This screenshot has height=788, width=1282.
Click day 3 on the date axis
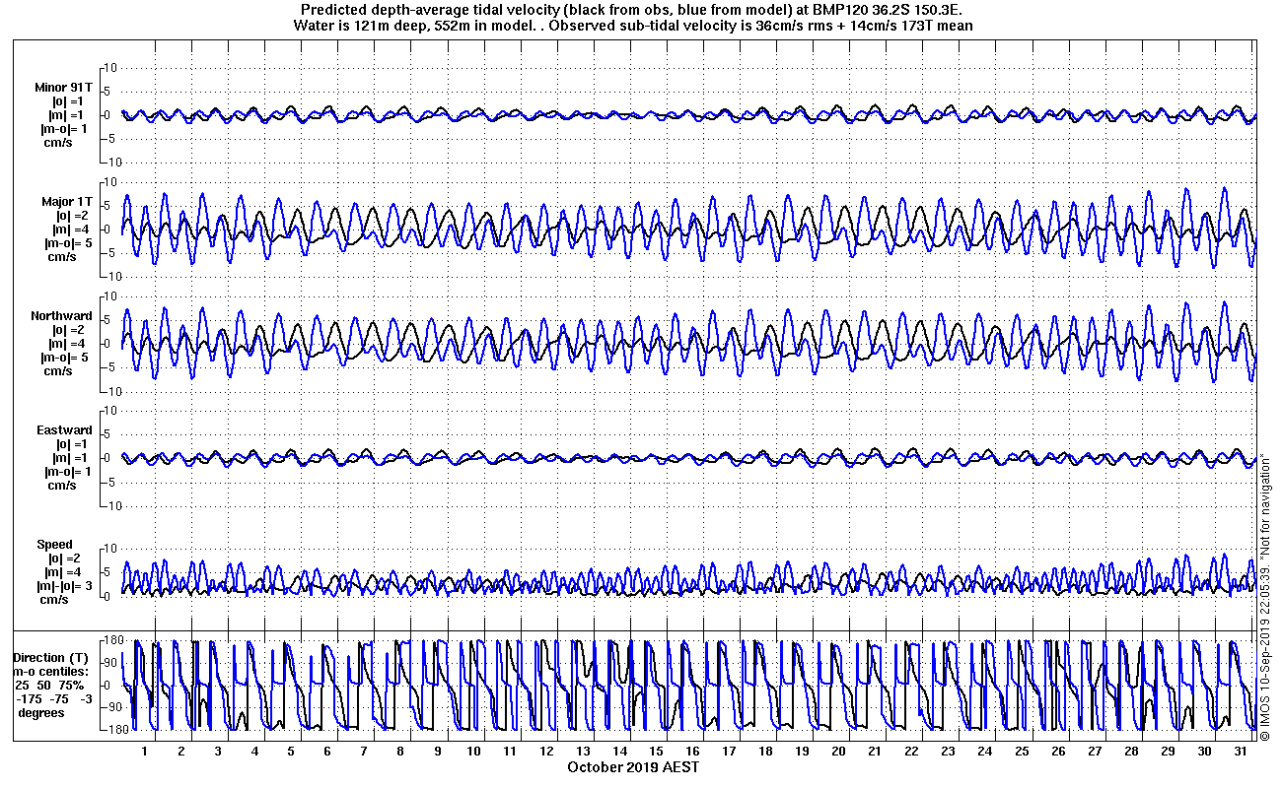point(218,751)
